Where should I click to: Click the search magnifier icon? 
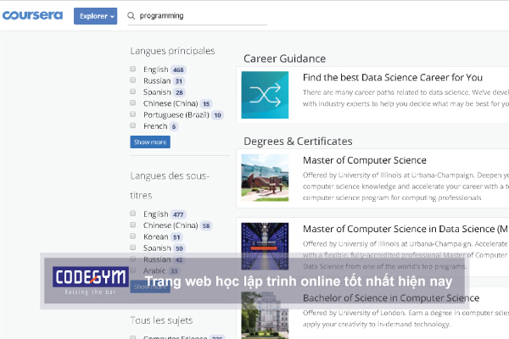pos(131,15)
